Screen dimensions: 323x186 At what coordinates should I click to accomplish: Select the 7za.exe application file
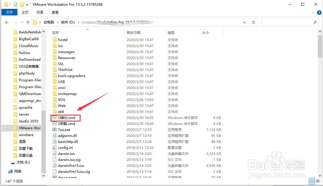[x=64, y=130]
